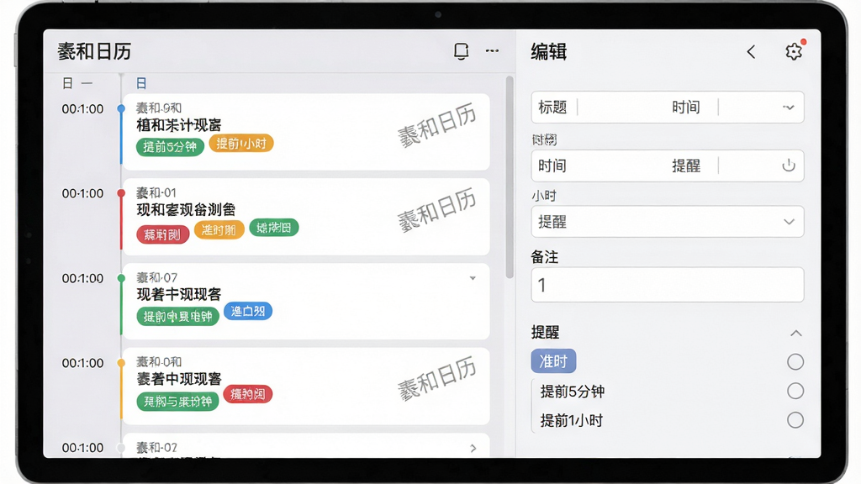This screenshot has width=861, height=484.
Task: Click the event list vertical scrollbar
Action: click(510, 176)
